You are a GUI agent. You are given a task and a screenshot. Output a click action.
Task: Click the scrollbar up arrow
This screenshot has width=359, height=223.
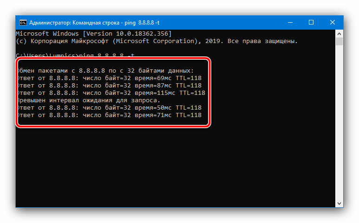tap(339, 33)
